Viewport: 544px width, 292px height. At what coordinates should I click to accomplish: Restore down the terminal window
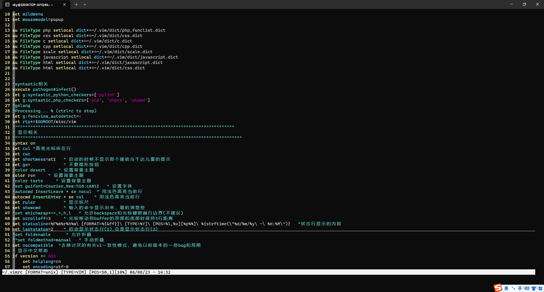pyautogui.click(x=524, y=4)
